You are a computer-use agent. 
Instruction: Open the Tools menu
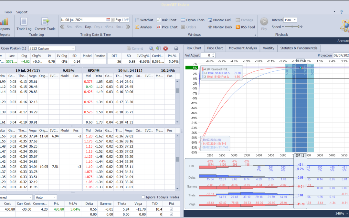click(x=8, y=12)
